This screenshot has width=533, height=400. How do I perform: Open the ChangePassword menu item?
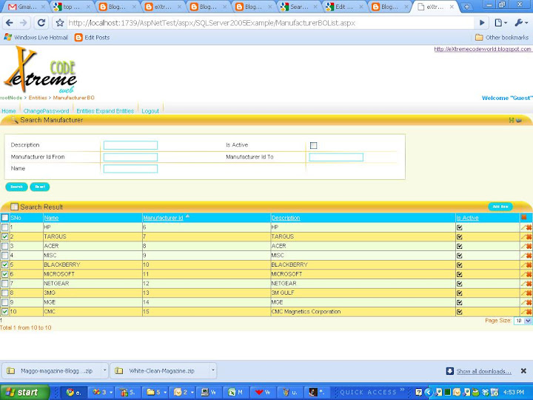point(46,111)
